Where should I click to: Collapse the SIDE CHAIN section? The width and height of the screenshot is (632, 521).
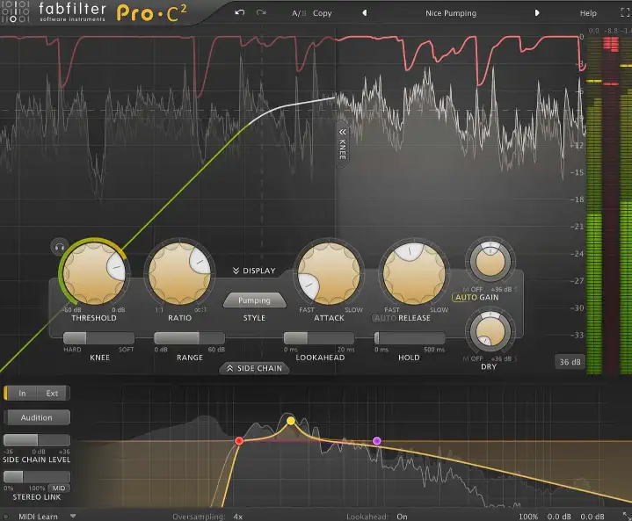pos(254,368)
